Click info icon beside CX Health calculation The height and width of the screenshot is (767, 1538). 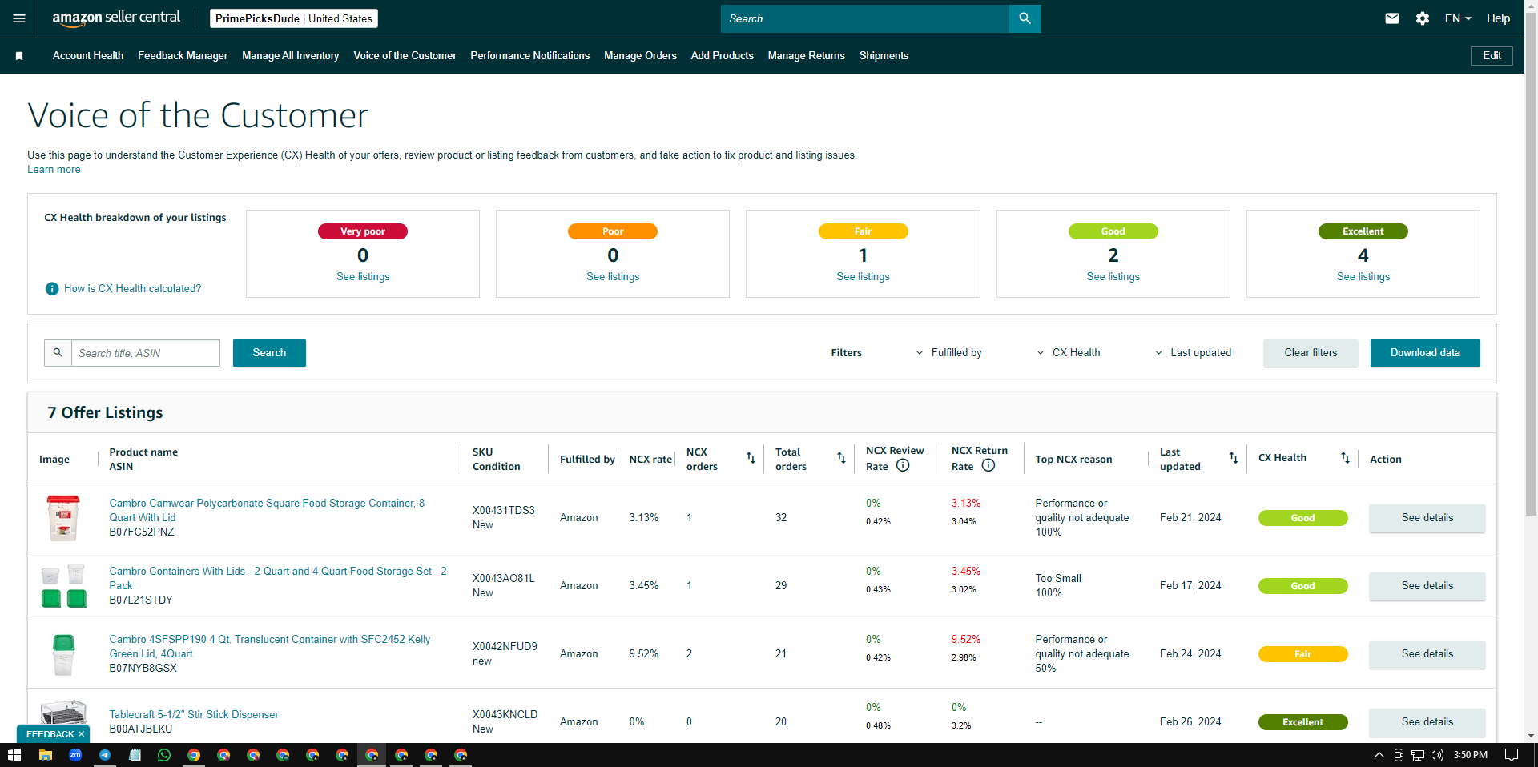[52, 289]
